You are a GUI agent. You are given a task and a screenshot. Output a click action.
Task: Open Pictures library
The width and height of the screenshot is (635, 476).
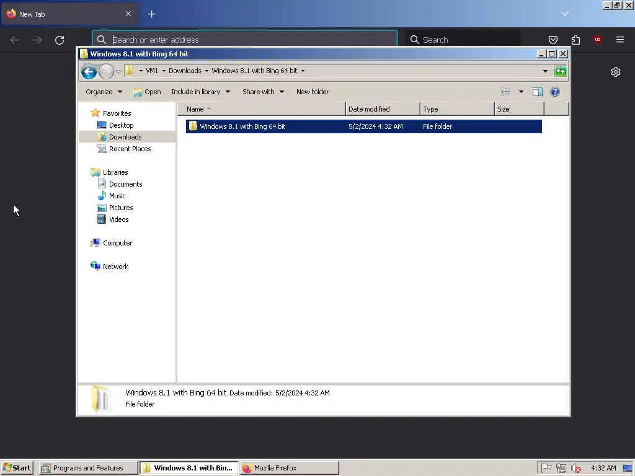(121, 207)
